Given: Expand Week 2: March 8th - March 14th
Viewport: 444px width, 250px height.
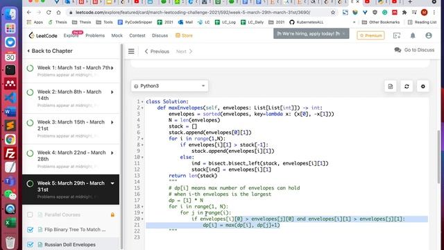Looking at the screenshot, I should (71, 98).
